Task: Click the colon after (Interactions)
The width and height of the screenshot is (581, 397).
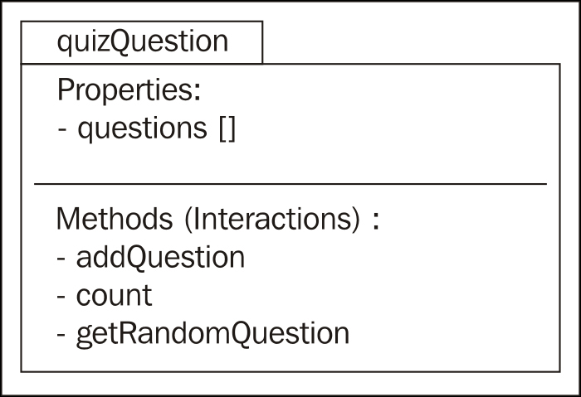Action: [x=376, y=221]
